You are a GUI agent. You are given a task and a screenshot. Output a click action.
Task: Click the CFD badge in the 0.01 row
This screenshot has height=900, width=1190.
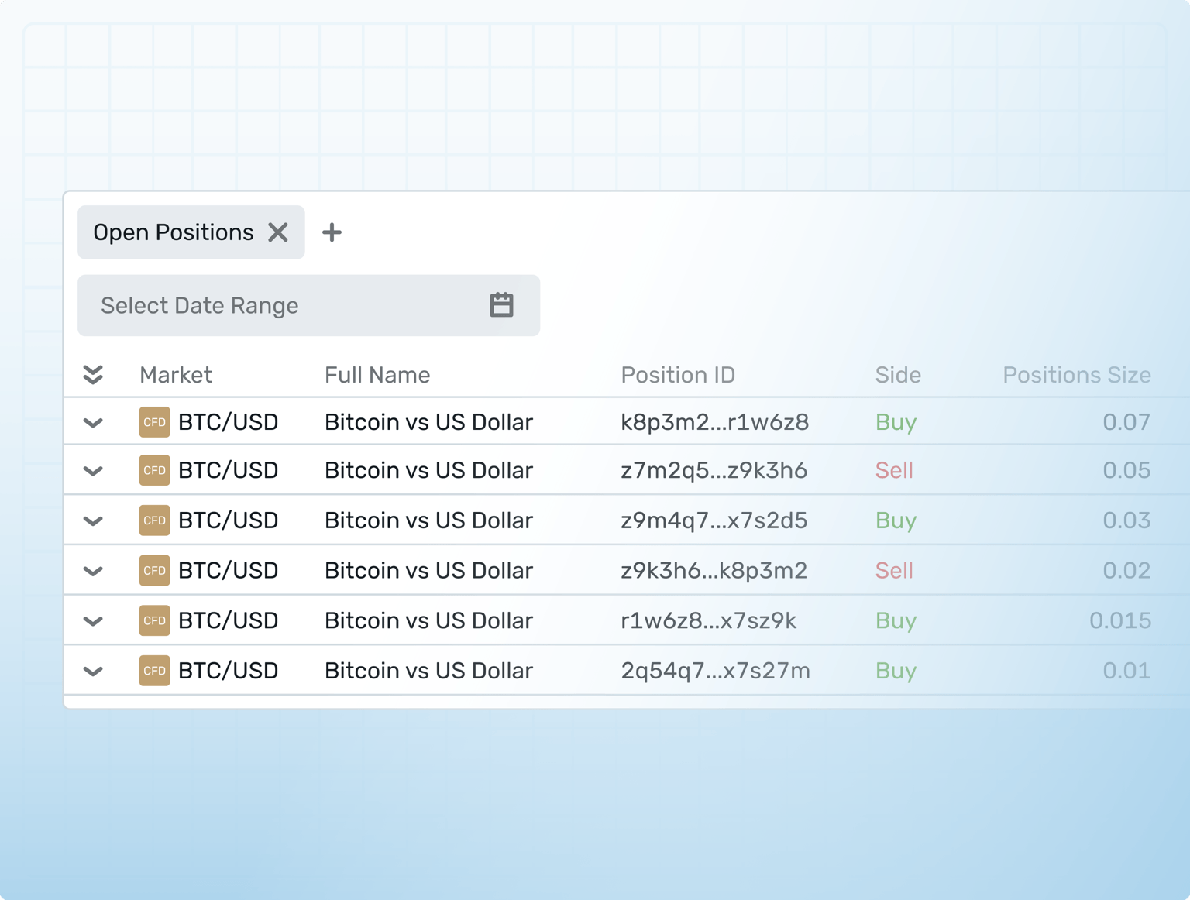154,671
